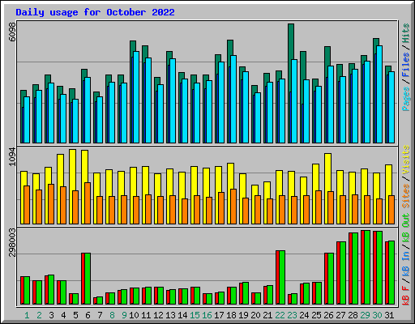
Task: Click the 'kB In' legend label
Action: (406, 263)
